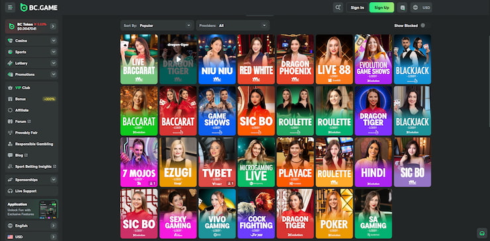490x241 pixels.
Task: Click the Promotions sidebar icon
Action: click(11, 74)
